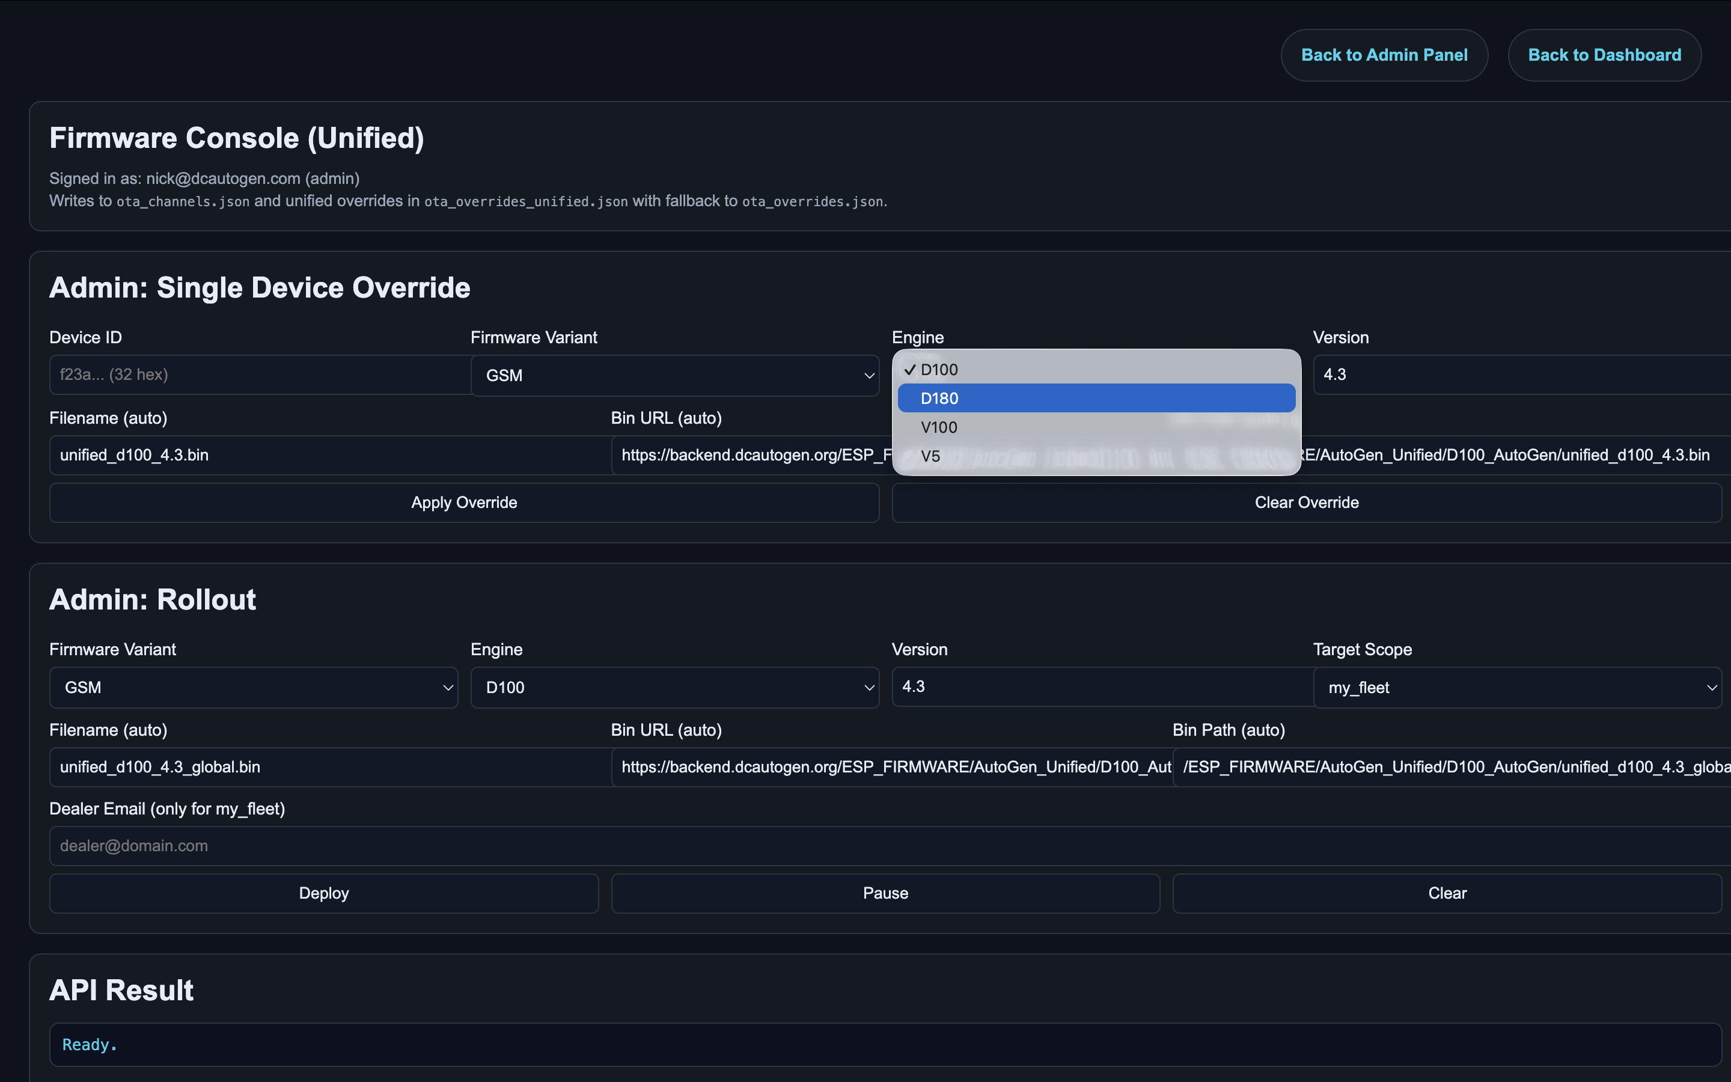Screen dimensions: 1731x1082
Task: Deploy the firmware rollout
Action: click(324, 893)
